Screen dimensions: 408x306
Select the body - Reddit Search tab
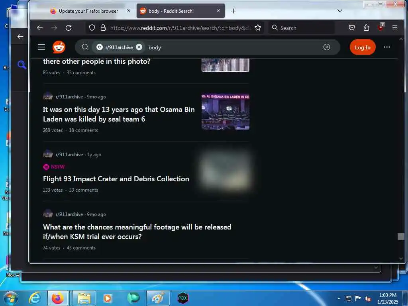coord(180,11)
